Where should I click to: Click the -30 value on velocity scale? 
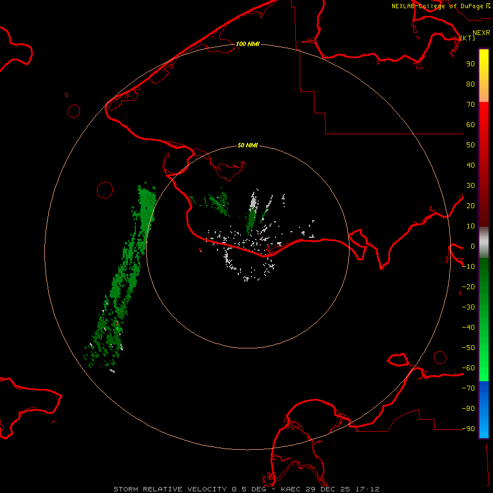click(x=468, y=307)
